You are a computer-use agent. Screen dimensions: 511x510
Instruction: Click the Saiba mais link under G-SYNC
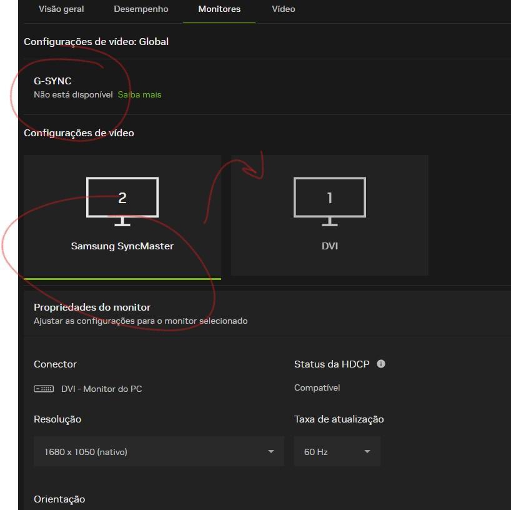(139, 94)
